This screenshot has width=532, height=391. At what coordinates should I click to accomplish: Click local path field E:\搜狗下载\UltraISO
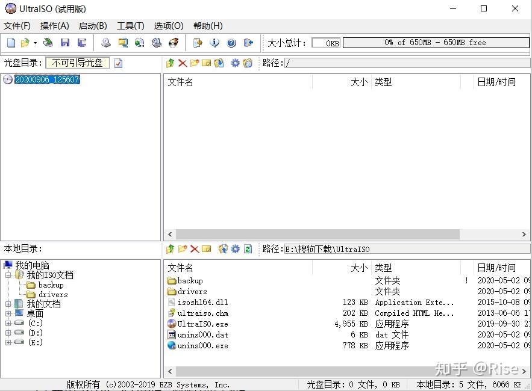[x=407, y=249]
